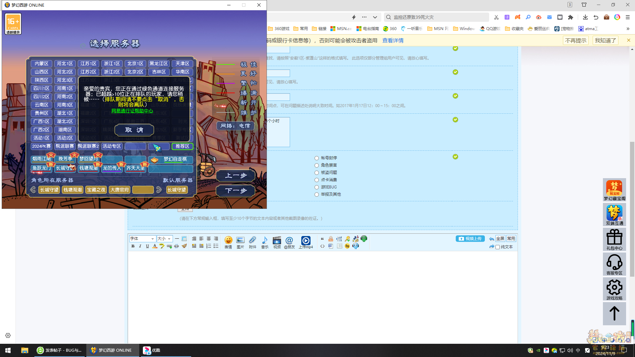Open the Windows Start menu
The height and width of the screenshot is (357, 635).
(8, 350)
